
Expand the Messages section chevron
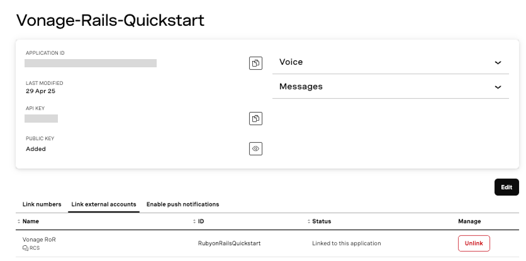pos(498,87)
